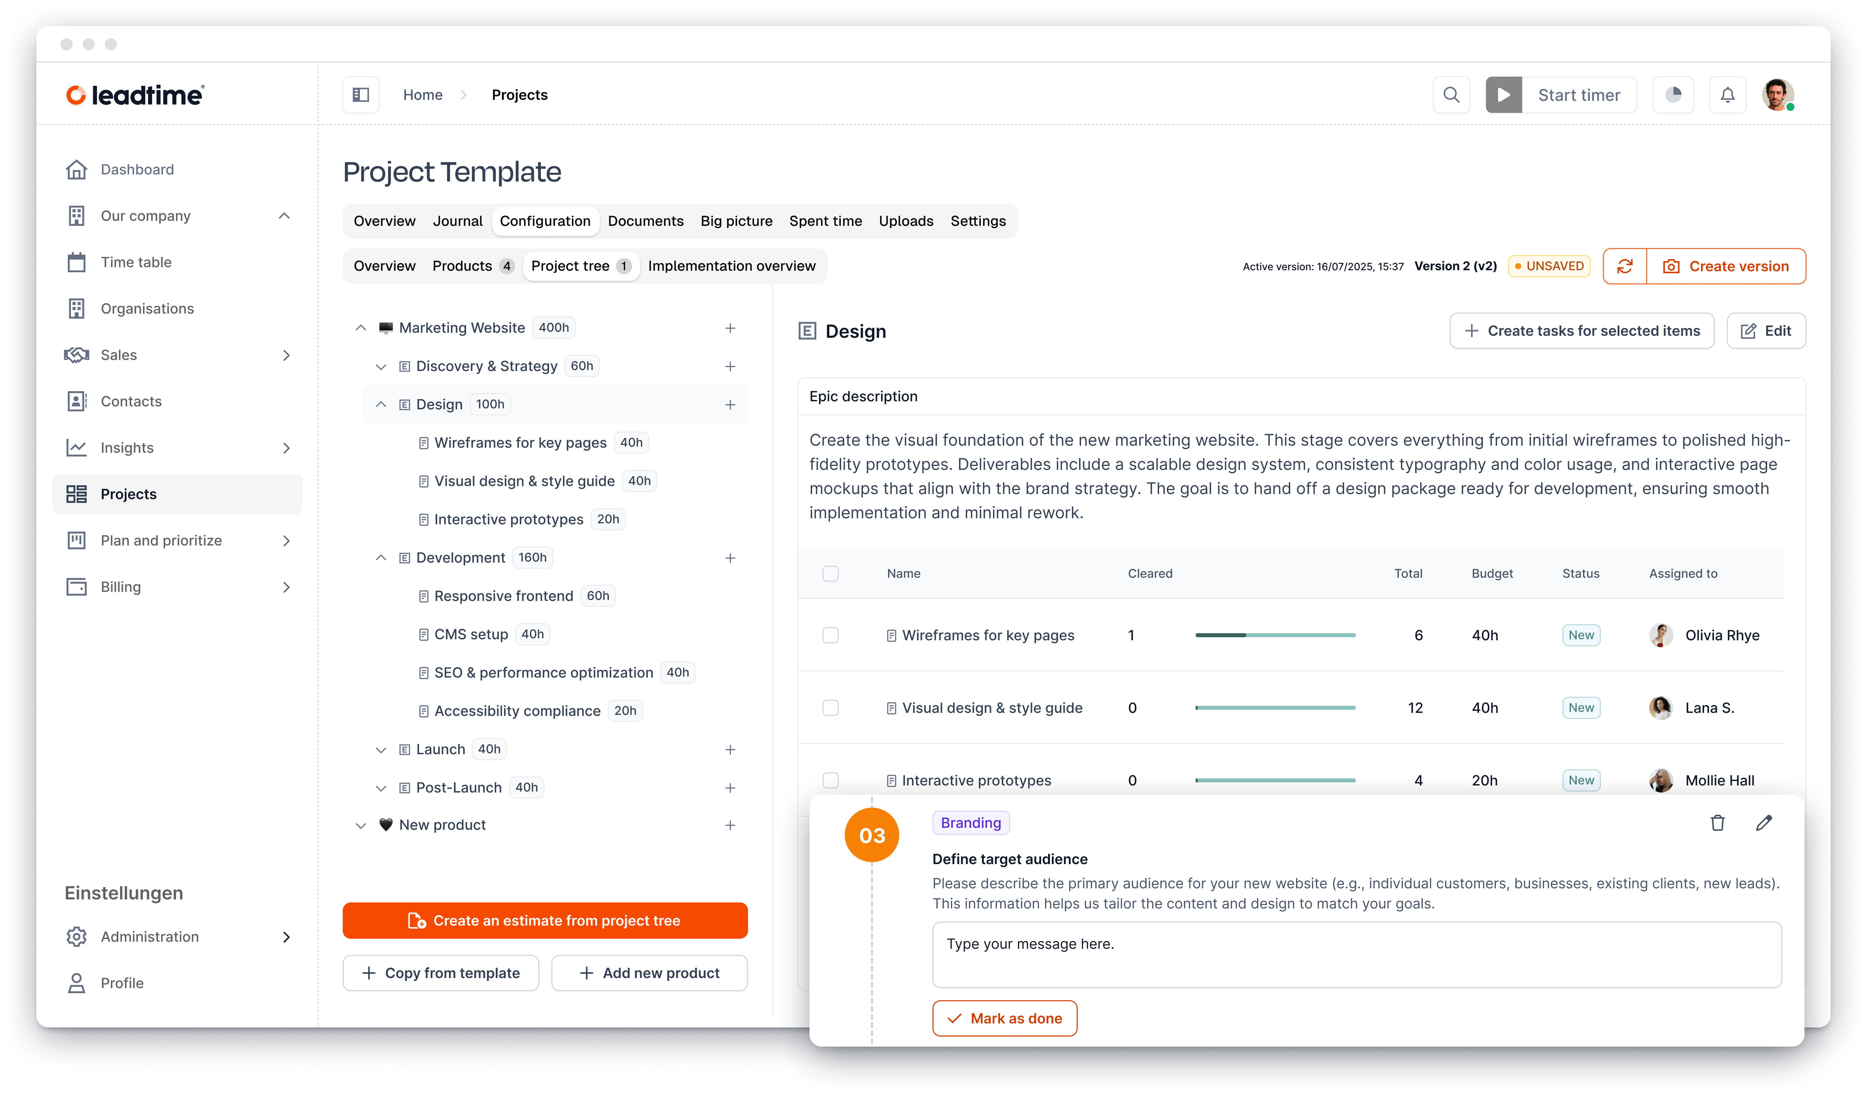
Task: Check the Visual design & style guide row
Action: pos(831,707)
